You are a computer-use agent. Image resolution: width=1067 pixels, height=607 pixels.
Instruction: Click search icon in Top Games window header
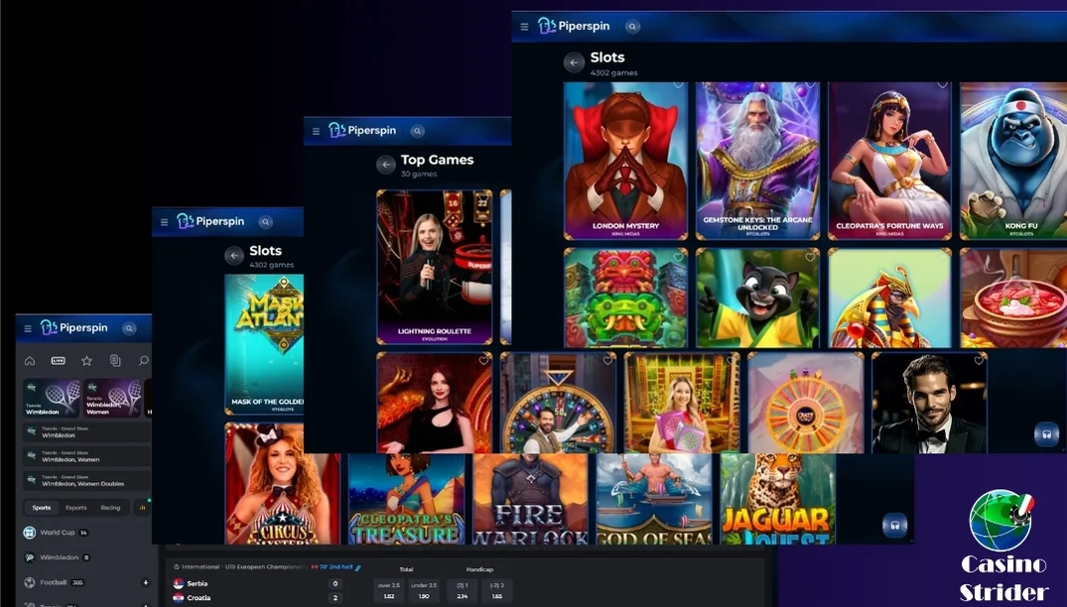pyautogui.click(x=418, y=131)
